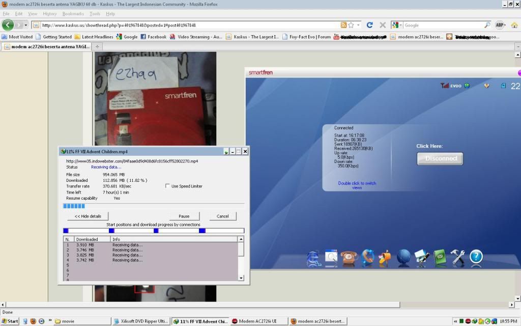
Task: Pause the FF VII download
Action: coord(184,216)
